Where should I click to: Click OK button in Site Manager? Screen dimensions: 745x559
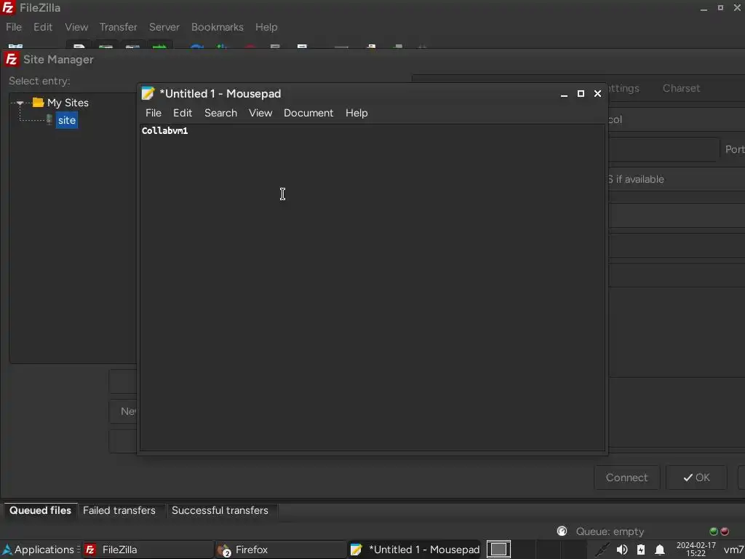pos(696,477)
